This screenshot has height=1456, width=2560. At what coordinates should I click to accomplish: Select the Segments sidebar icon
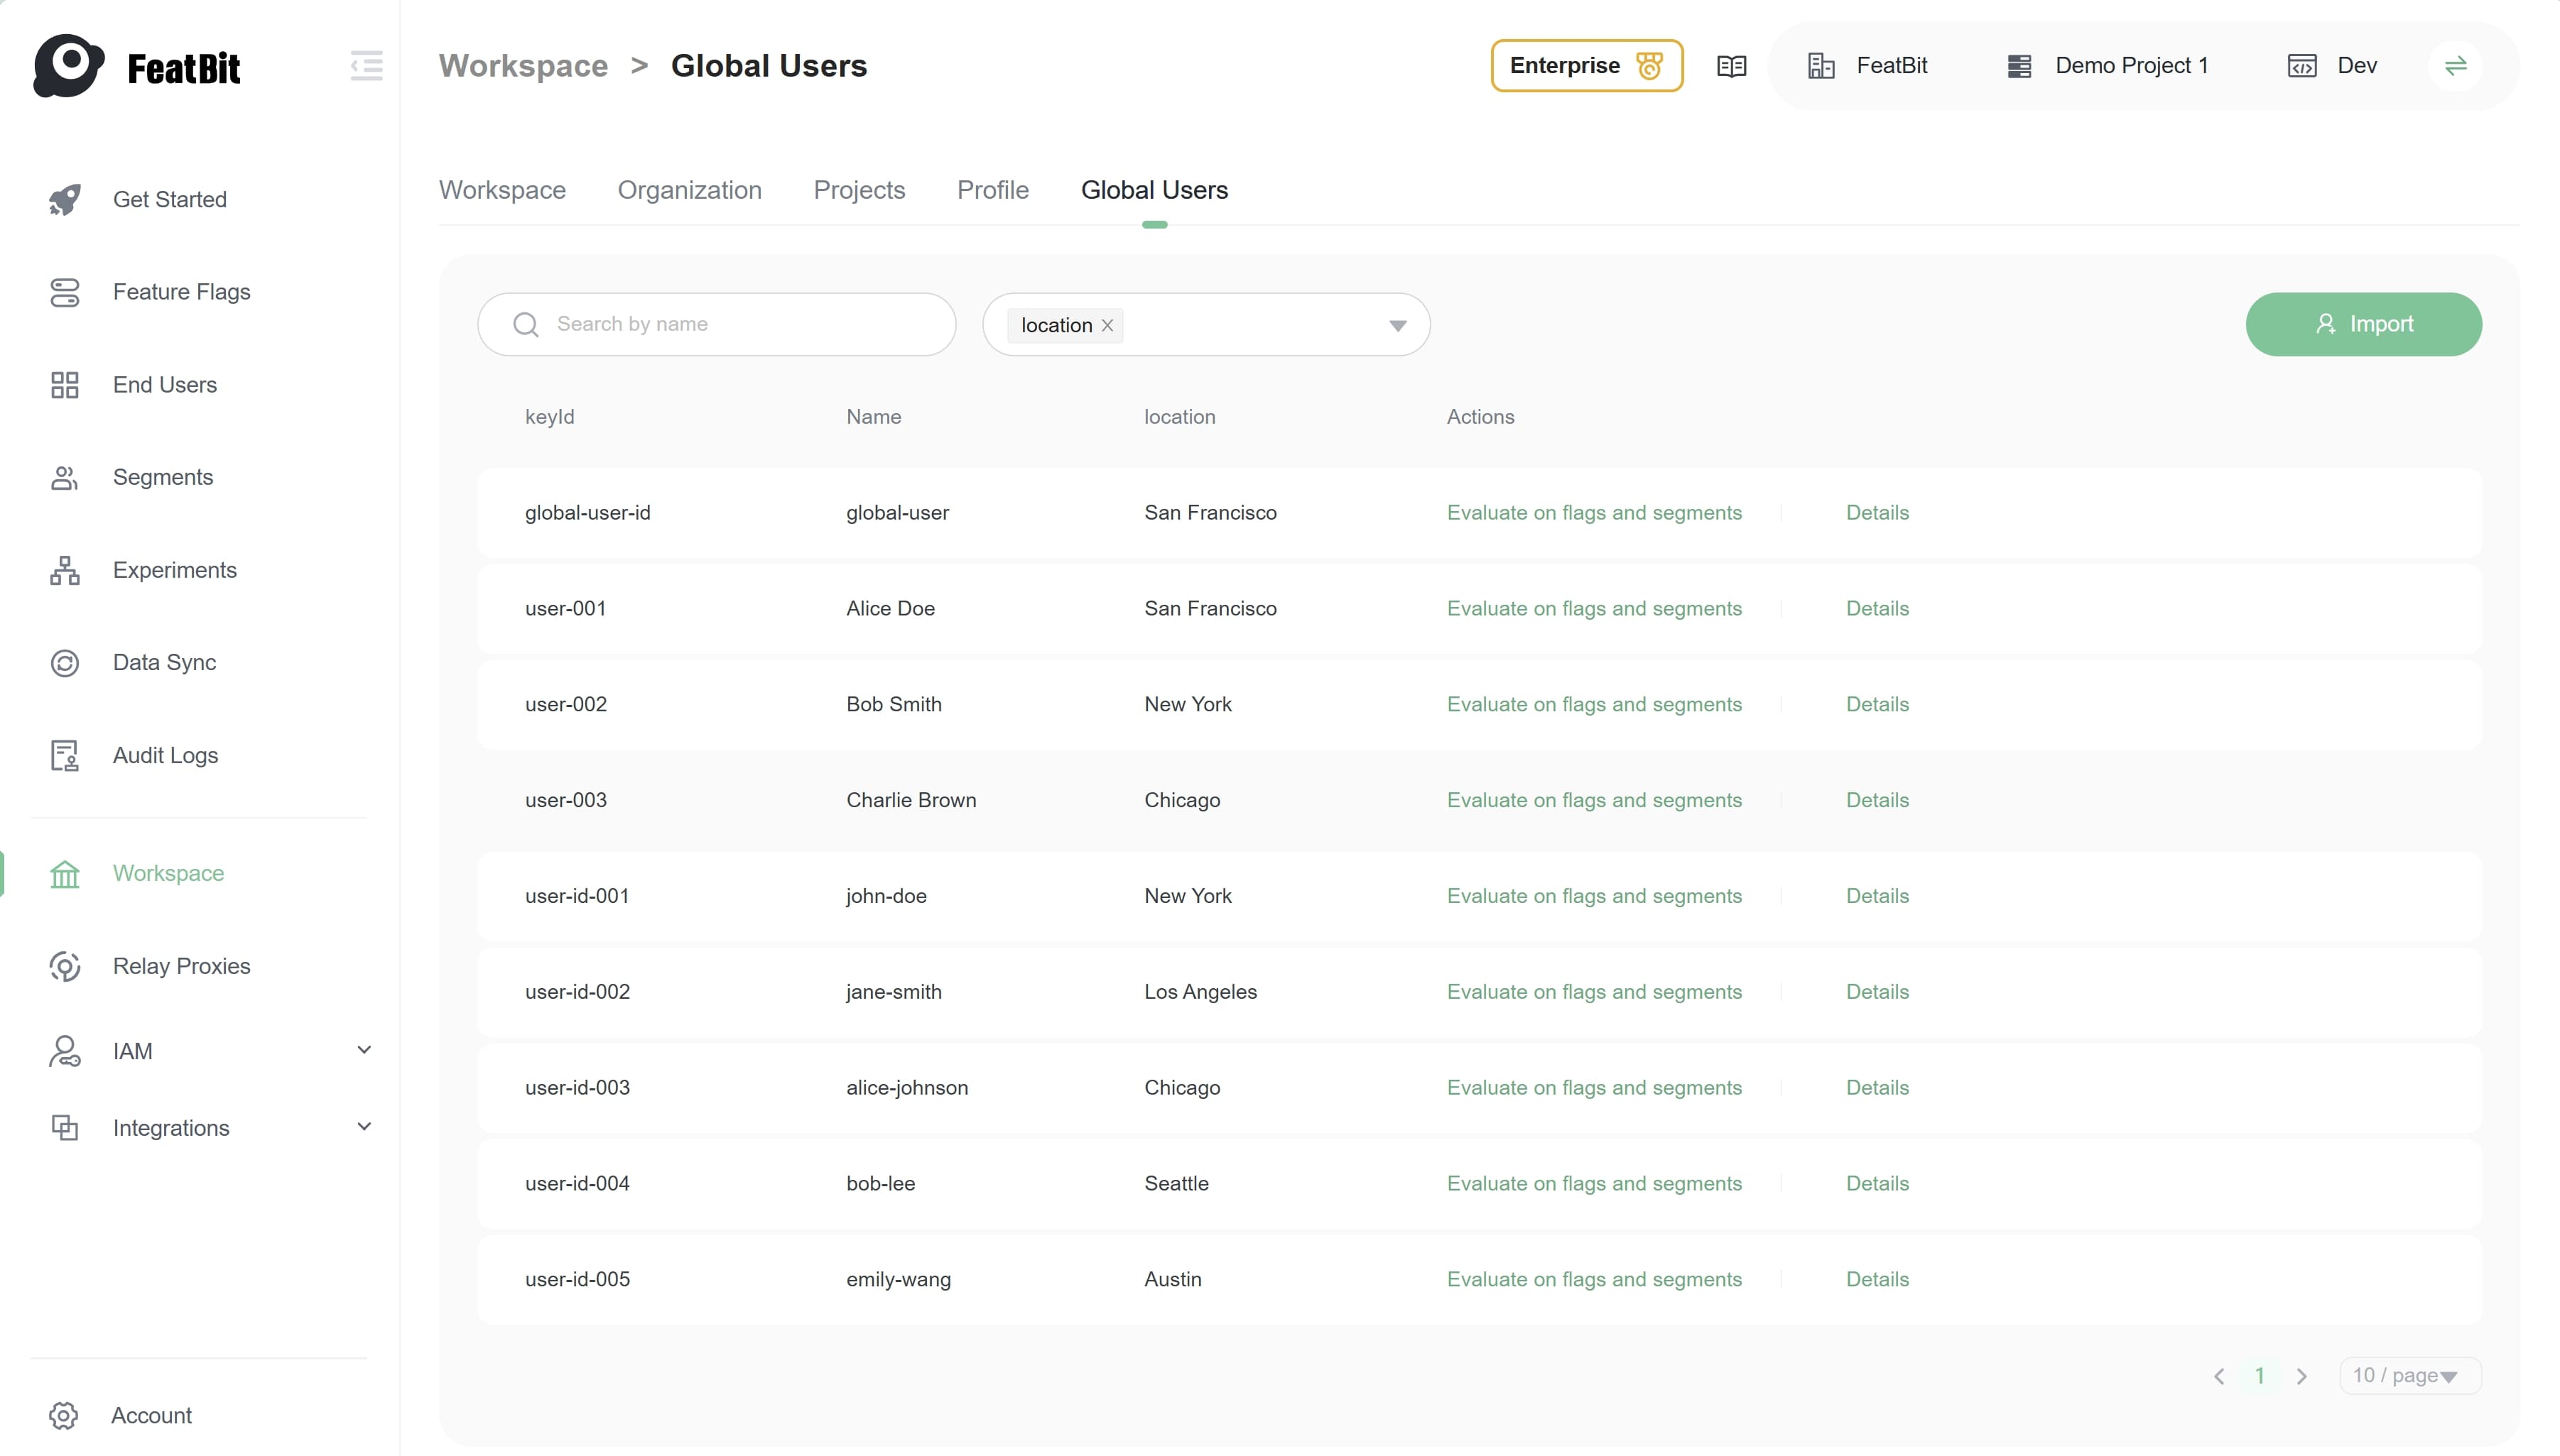click(65, 477)
